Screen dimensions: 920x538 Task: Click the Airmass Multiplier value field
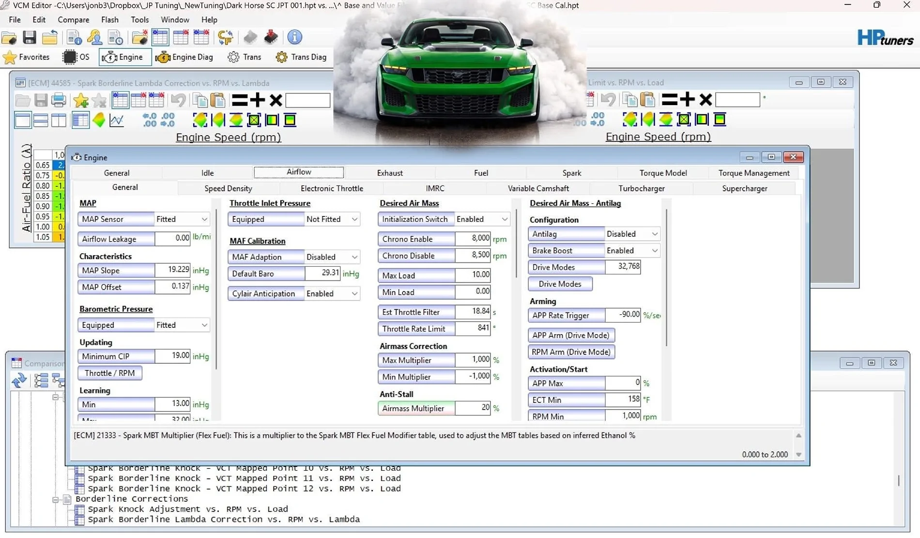click(x=473, y=408)
